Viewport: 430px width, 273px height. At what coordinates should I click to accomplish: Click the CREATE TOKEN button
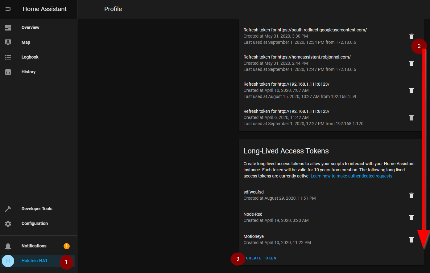261,258
